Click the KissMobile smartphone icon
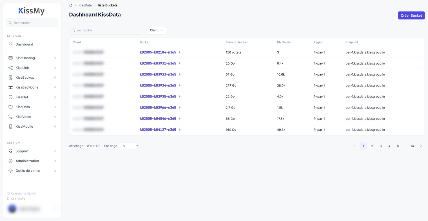Viewport: 428px width, 221px height. [x=10, y=127]
